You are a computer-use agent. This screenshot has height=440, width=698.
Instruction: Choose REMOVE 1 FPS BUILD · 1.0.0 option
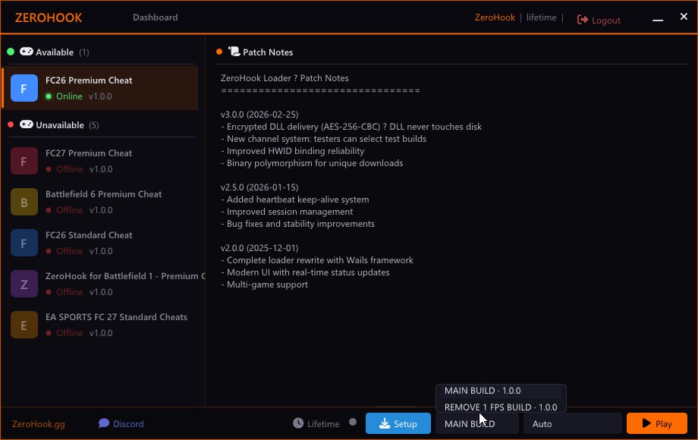tap(501, 407)
